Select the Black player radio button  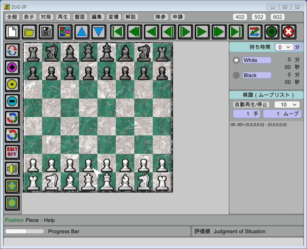click(x=236, y=75)
